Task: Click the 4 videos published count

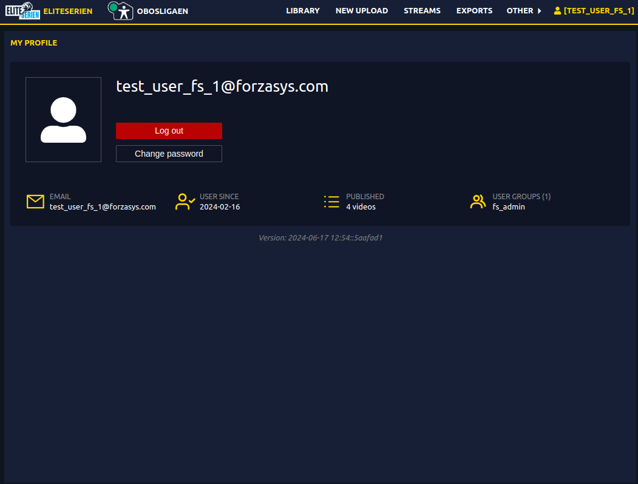Action: [359, 206]
